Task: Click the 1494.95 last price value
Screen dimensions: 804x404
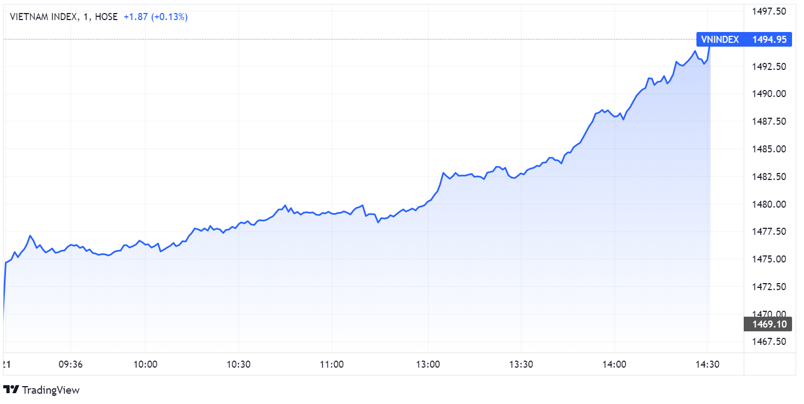Action: coord(769,39)
